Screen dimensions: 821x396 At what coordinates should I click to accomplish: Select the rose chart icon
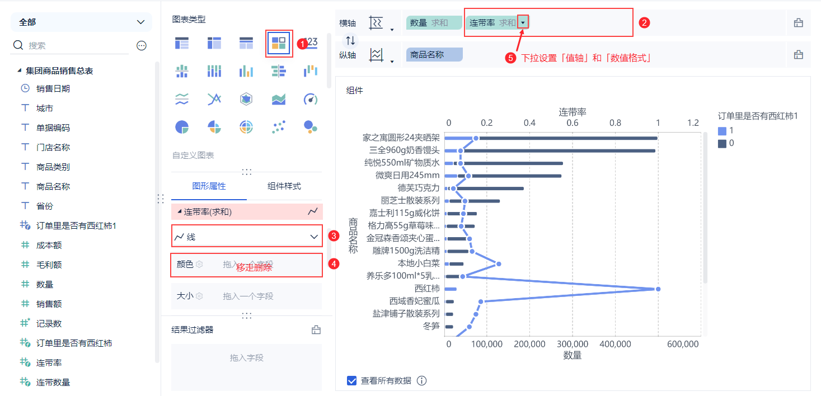point(214,127)
